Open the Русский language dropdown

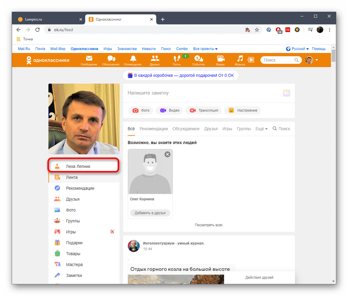point(299,48)
